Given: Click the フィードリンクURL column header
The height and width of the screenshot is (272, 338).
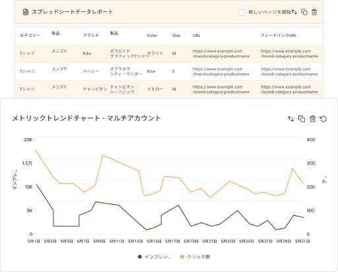Looking at the screenshot, I should [x=279, y=36].
